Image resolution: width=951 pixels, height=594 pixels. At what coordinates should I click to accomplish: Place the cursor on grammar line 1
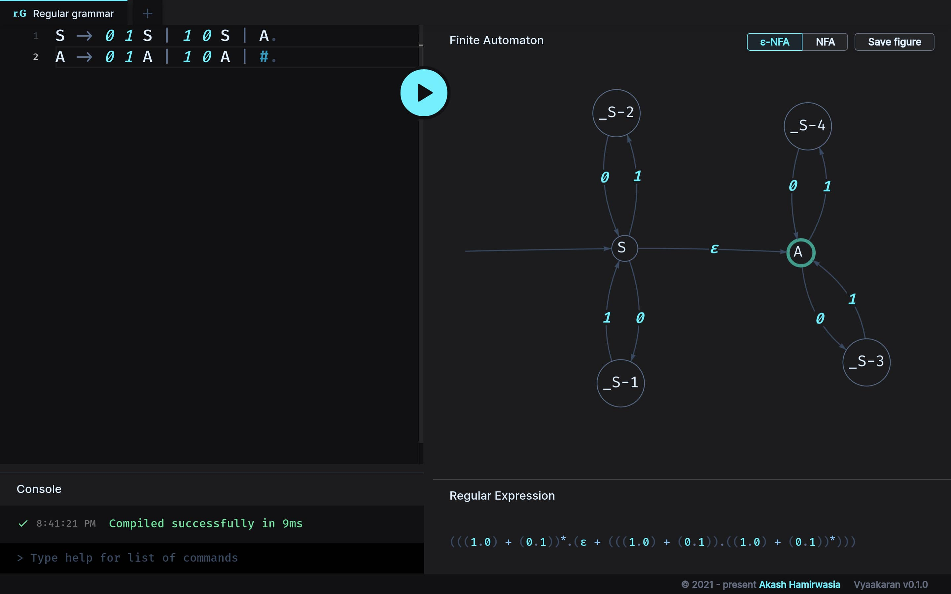click(237, 36)
